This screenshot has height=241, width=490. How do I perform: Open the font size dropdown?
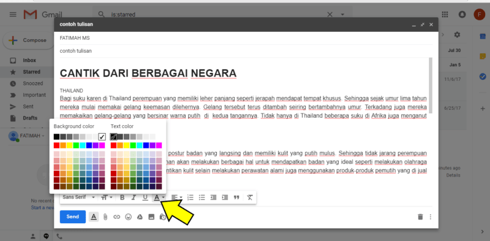tap(107, 197)
